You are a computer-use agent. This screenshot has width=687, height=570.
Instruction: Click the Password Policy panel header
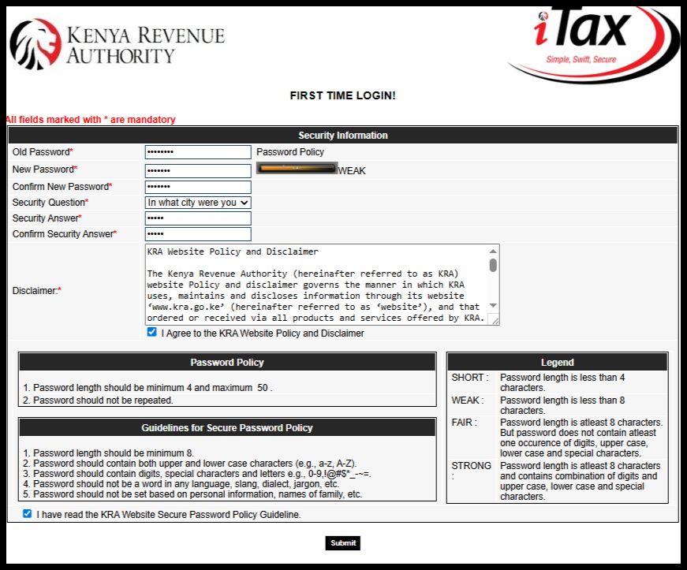click(x=227, y=362)
